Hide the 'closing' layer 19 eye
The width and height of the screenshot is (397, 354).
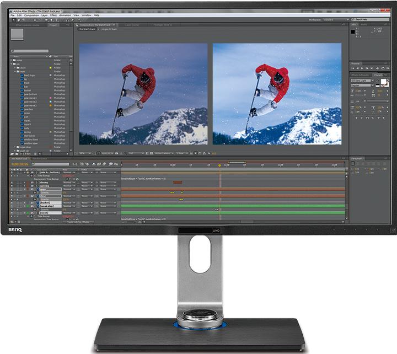point(12,183)
